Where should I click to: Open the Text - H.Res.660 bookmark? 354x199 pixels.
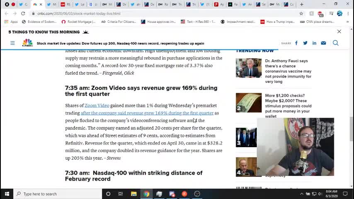pyautogui.click(x=198, y=22)
